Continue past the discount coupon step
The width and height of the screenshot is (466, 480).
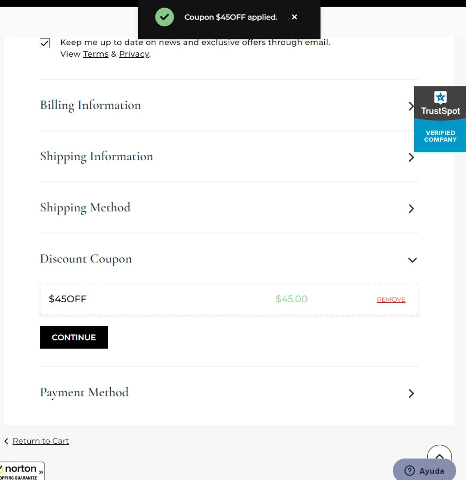(x=74, y=337)
